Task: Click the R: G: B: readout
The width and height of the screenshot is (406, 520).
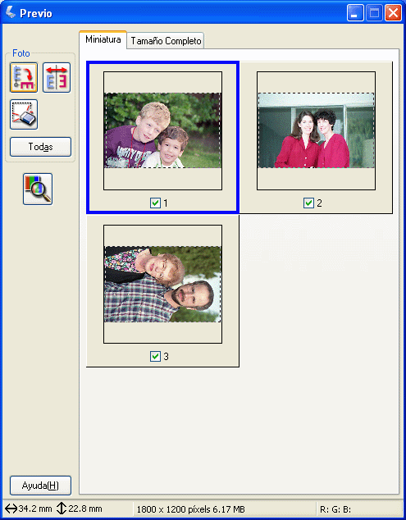Action: tap(335, 509)
